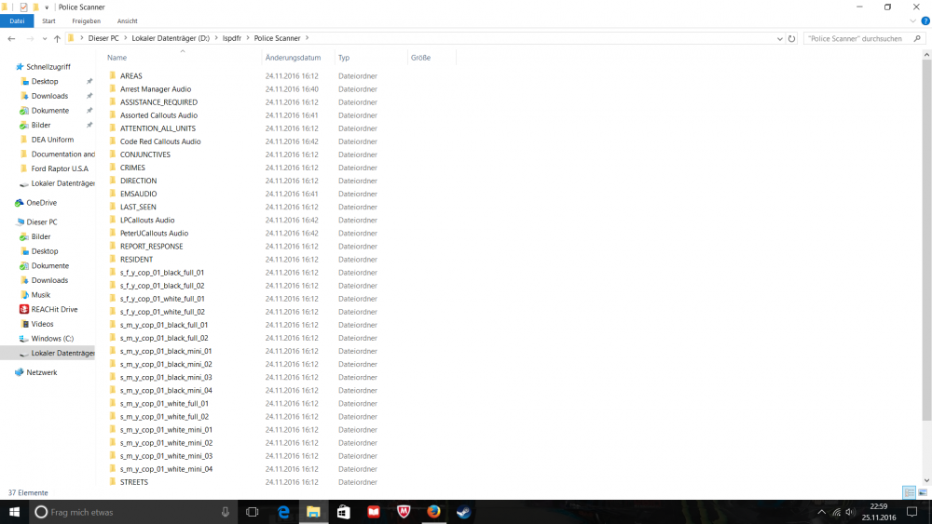The width and height of the screenshot is (932, 524).
Task: Open DEA Uniform in the sidebar
Action: tap(52, 140)
